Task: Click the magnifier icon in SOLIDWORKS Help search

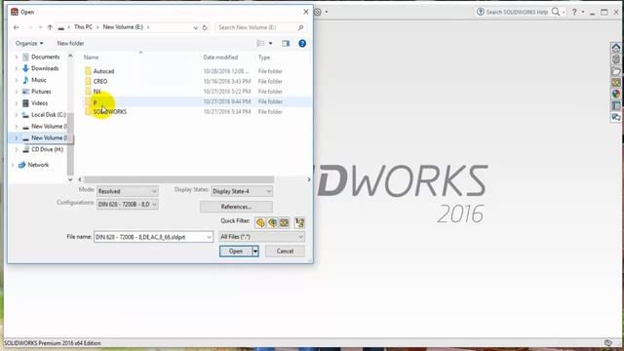Action: pos(556,12)
